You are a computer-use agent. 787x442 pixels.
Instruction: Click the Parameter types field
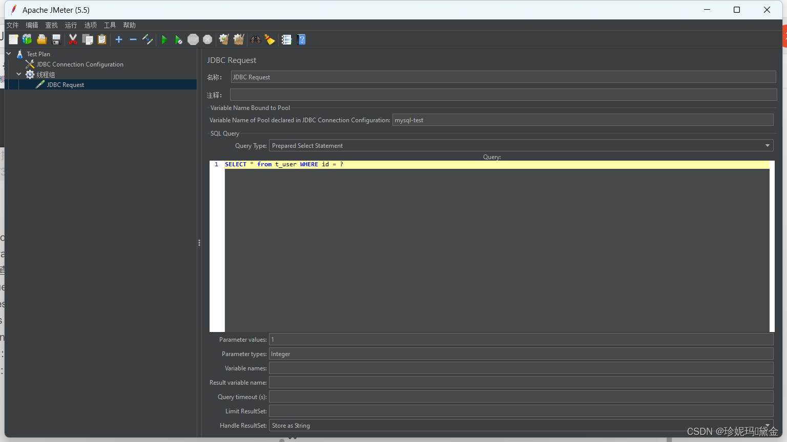[x=521, y=354]
